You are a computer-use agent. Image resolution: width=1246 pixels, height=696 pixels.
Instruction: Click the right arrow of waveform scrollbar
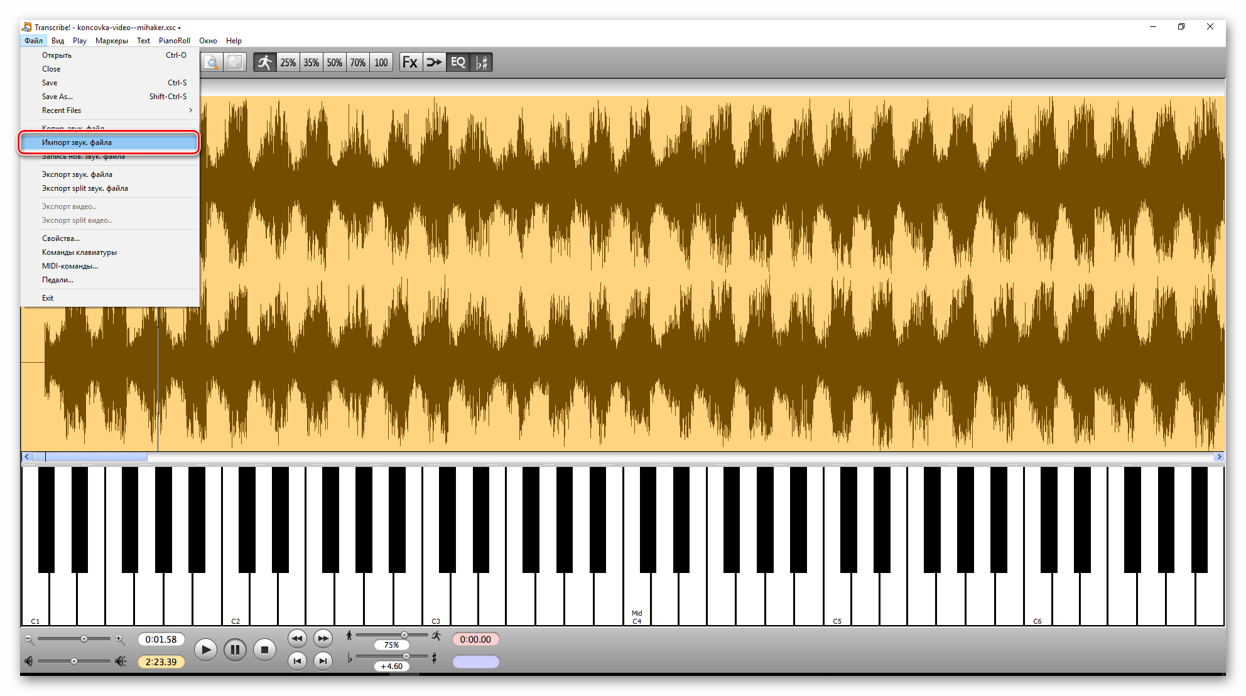click(x=1219, y=457)
